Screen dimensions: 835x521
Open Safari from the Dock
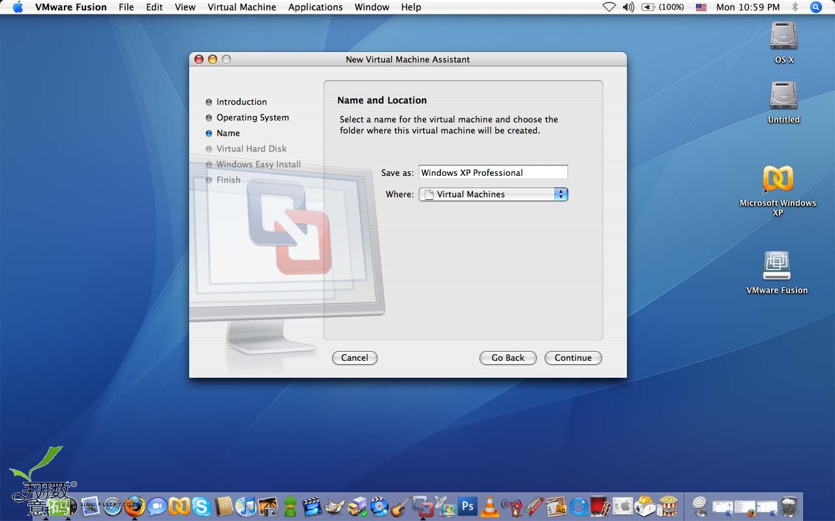(112, 506)
